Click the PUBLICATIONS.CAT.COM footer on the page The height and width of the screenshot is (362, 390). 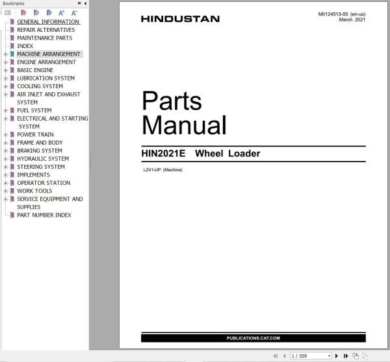pos(253,338)
